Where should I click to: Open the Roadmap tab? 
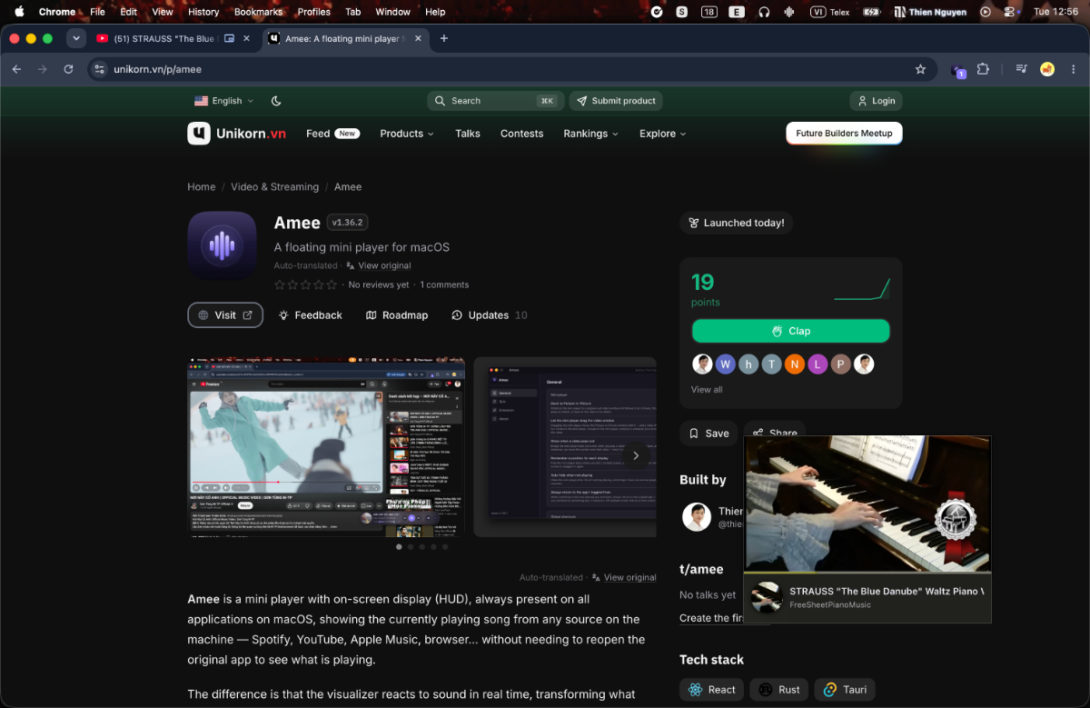coord(397,315)
